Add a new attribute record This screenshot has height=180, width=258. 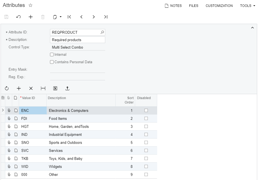tap(31, 17)
